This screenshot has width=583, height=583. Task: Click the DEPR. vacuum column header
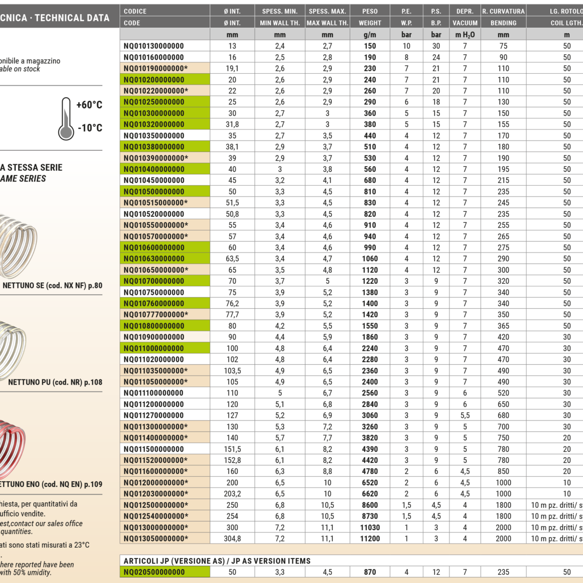(465, 11)
